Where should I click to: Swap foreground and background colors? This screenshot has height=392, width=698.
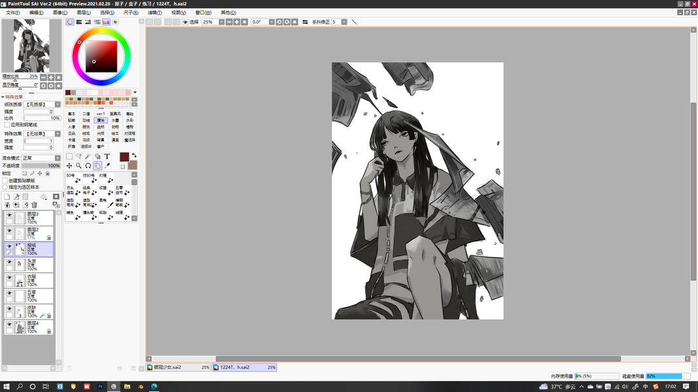134,155
